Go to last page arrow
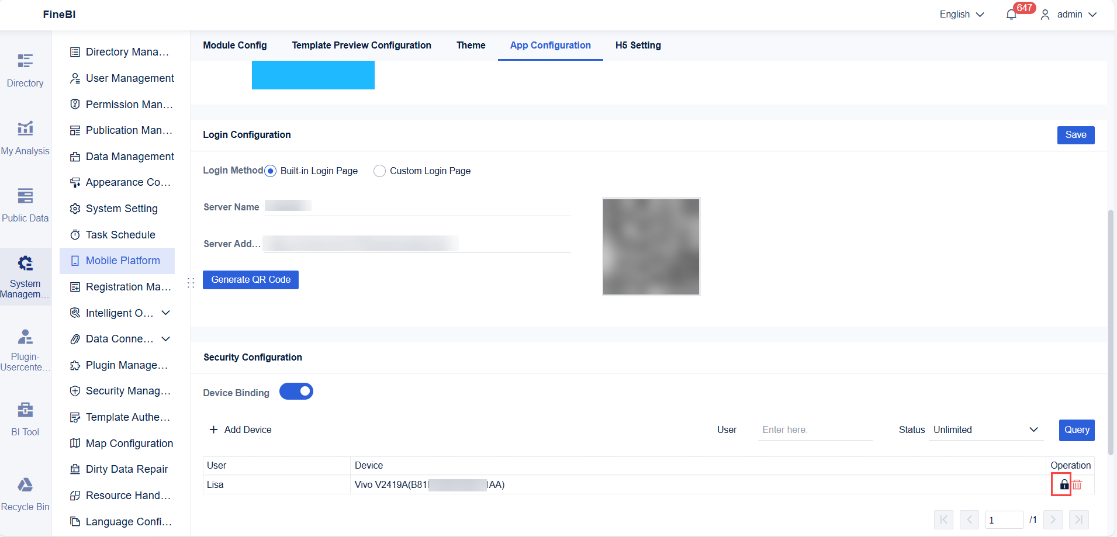 click(x=1079, y=519)
